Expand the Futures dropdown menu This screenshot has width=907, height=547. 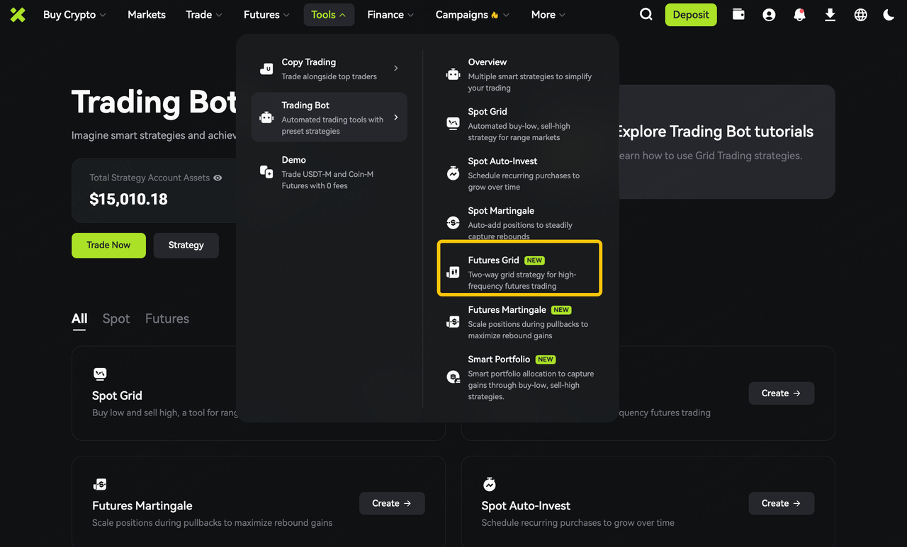tap(266, 14)
